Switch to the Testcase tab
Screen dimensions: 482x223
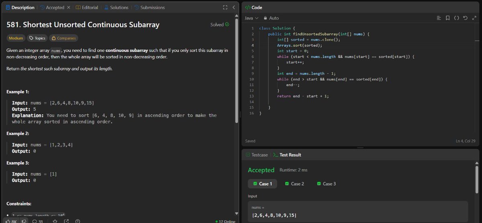(256, 154)
